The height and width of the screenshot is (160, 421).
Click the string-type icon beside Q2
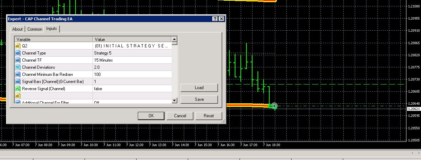18,46
